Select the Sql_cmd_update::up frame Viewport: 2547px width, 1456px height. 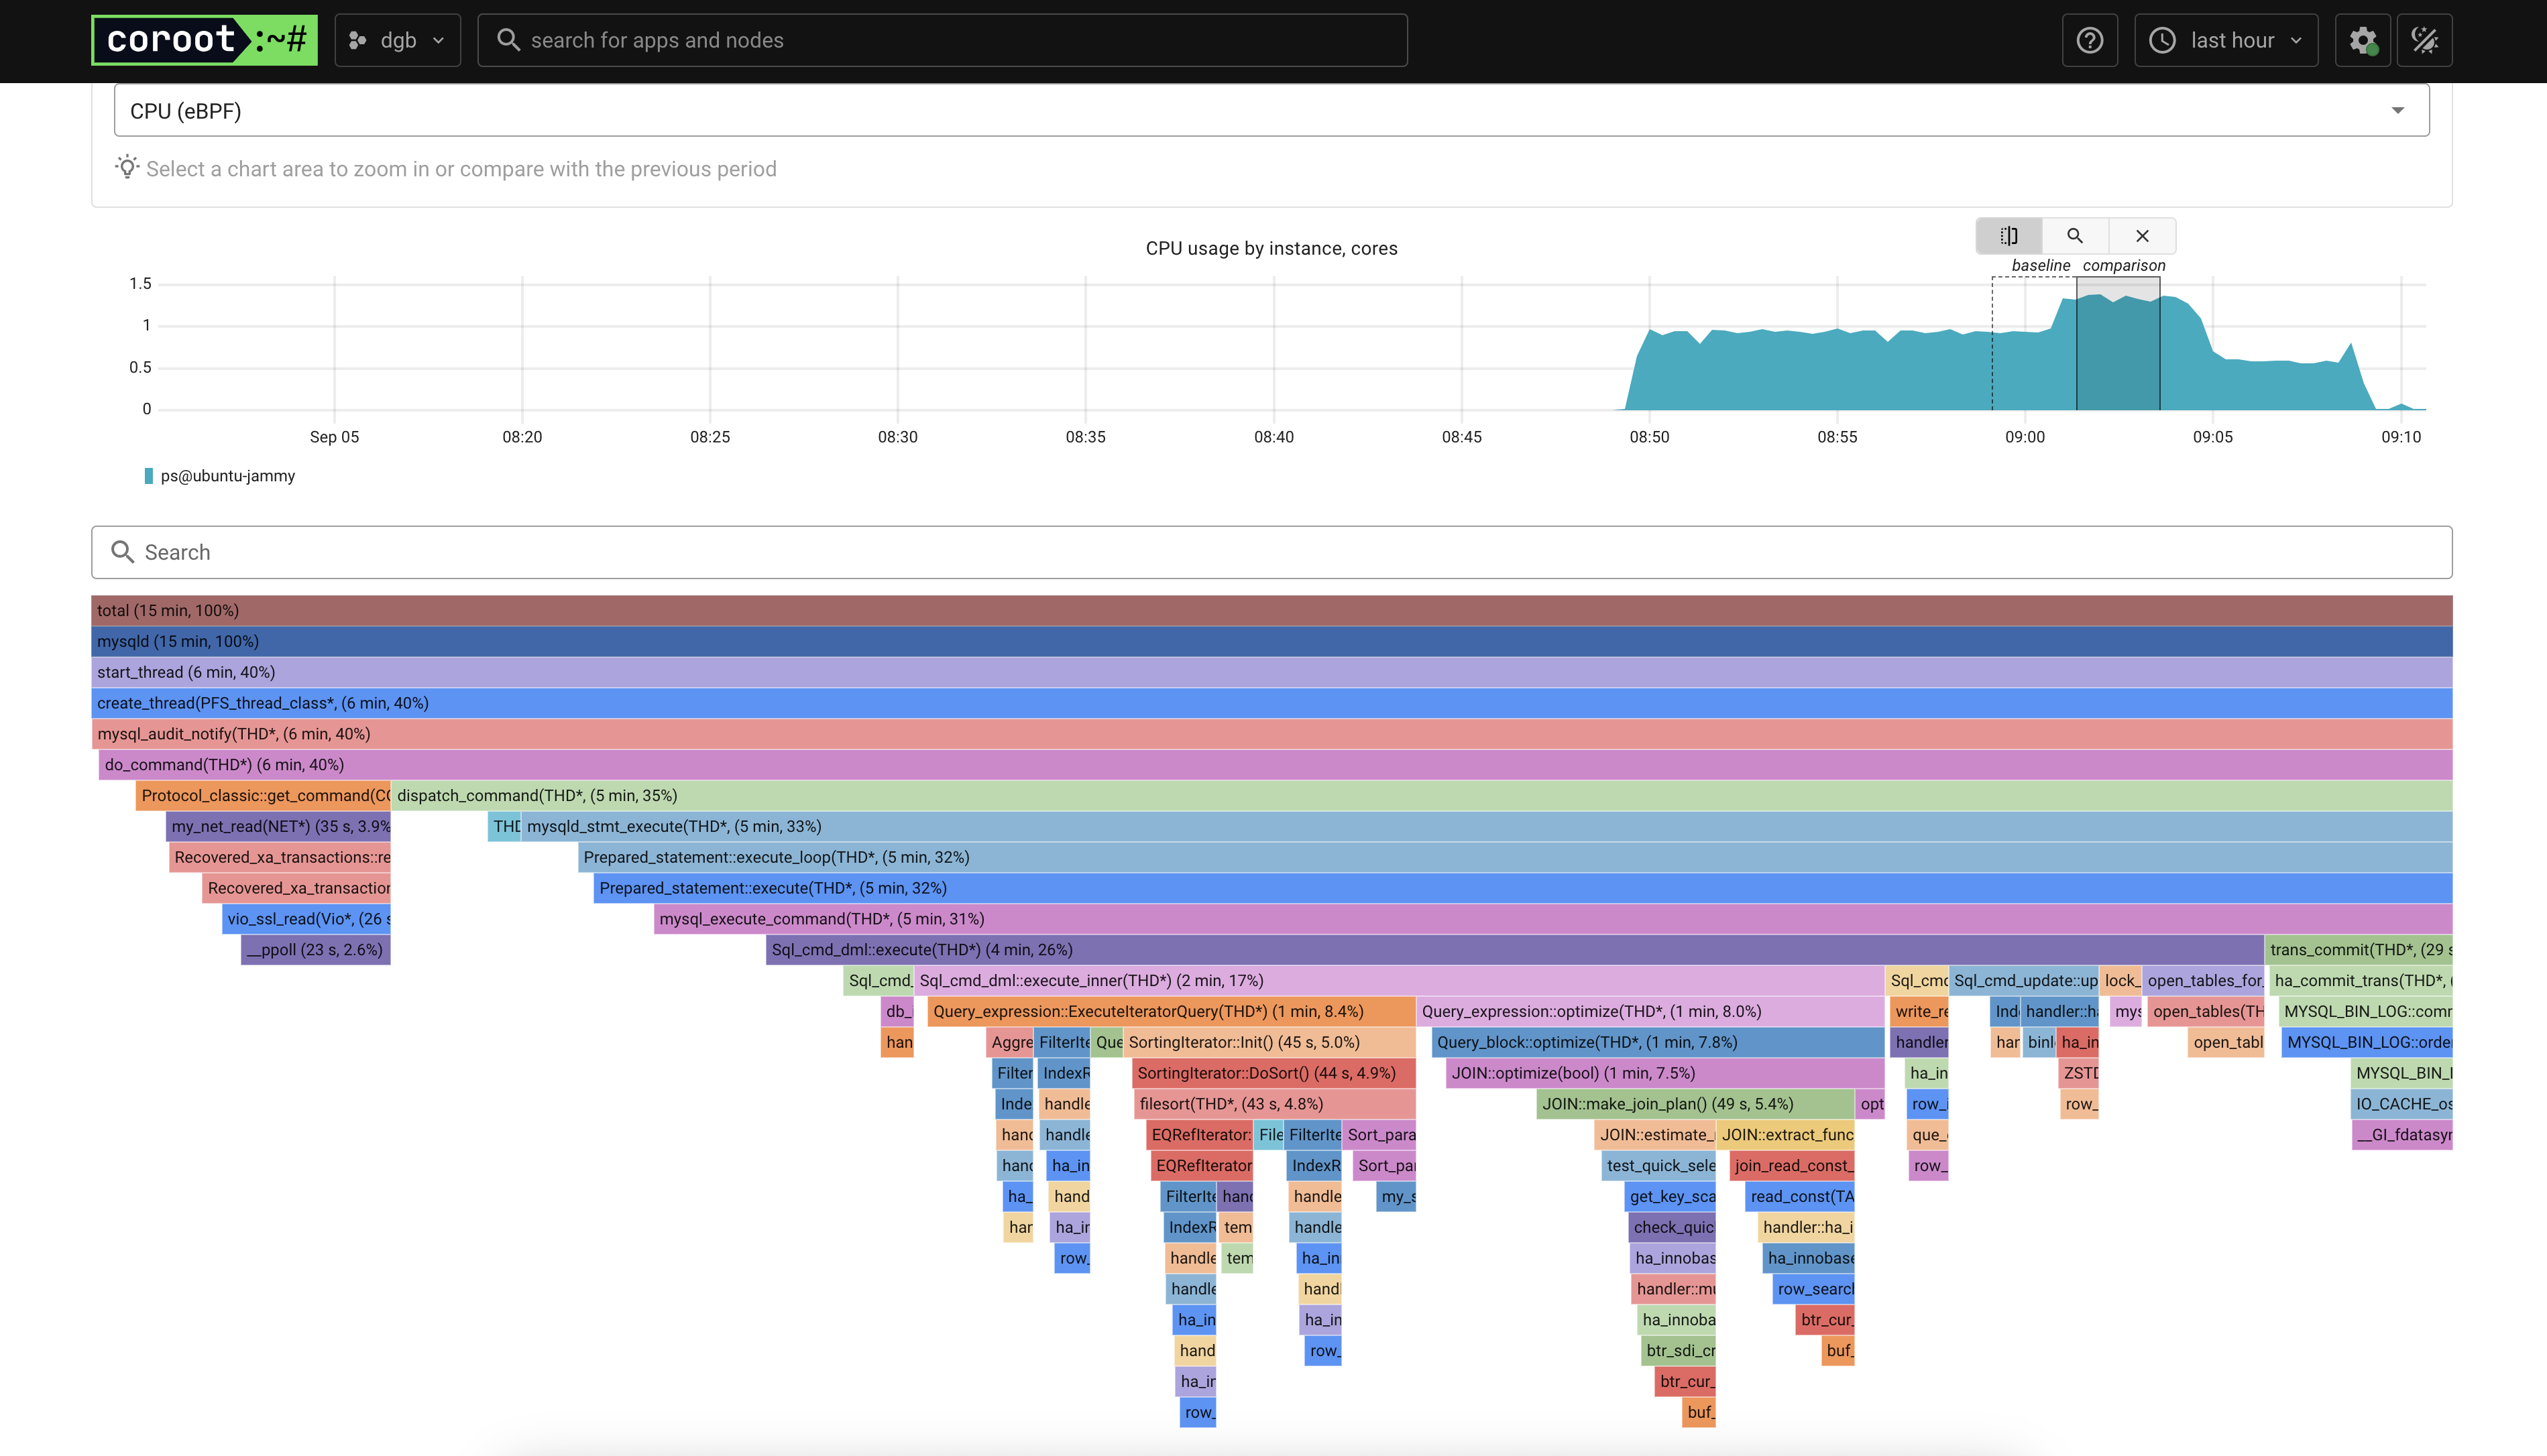coord(2024,981)
